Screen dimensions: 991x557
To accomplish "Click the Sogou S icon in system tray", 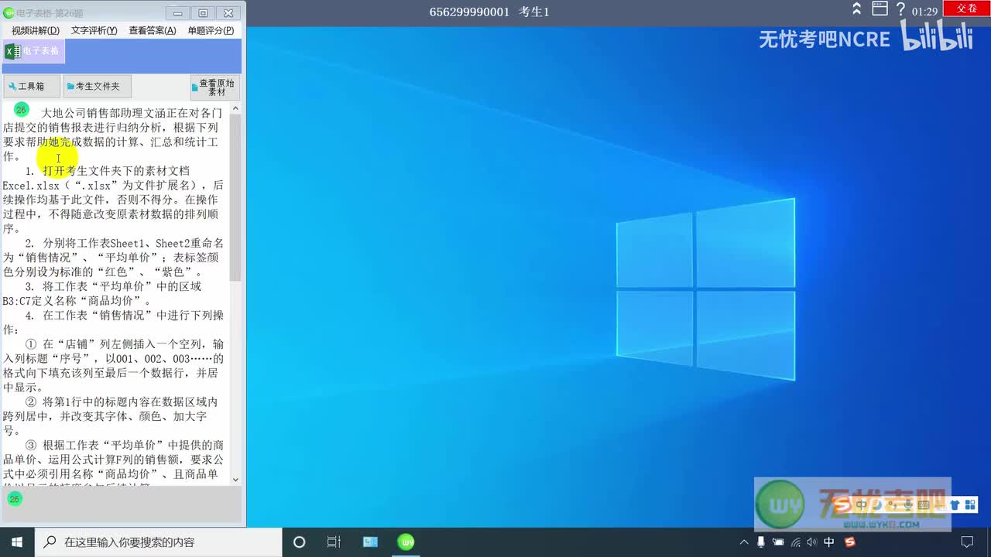I will click(x=850, y=542).
